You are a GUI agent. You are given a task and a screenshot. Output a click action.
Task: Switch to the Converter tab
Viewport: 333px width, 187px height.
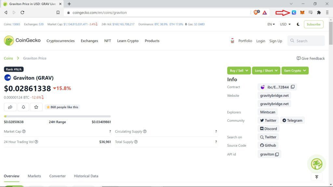pos(57,176)
